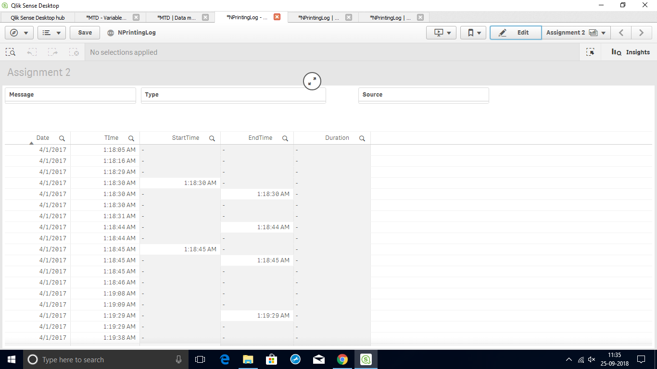Open the bookmarks dropdown

click(473, 33)
